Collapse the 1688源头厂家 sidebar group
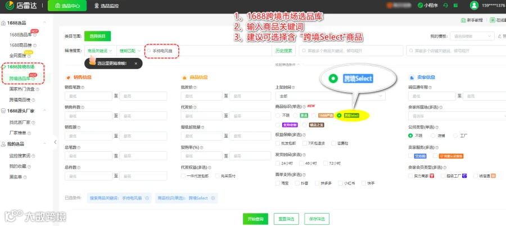This screenshot has height=226, width=506. [45, 111]
